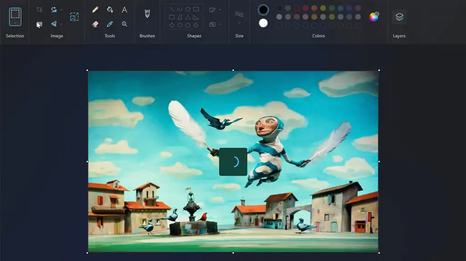The height and width of the screenshot is (261, 466).
Task: Choose the Oval shape
Action: (x=188, y=9)
